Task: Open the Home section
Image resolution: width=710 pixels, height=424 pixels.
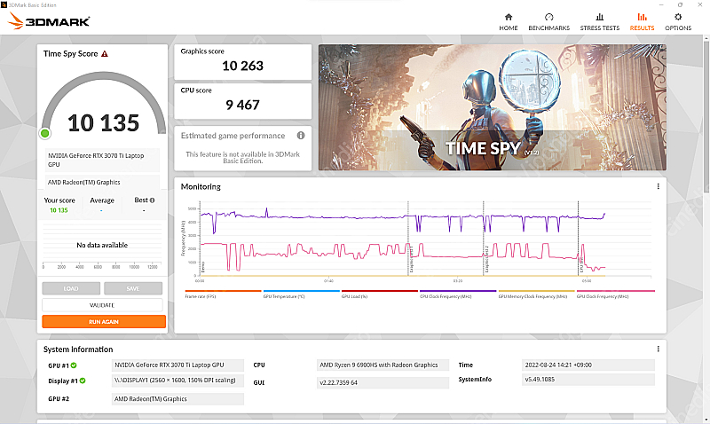Action: pos(508,21)
